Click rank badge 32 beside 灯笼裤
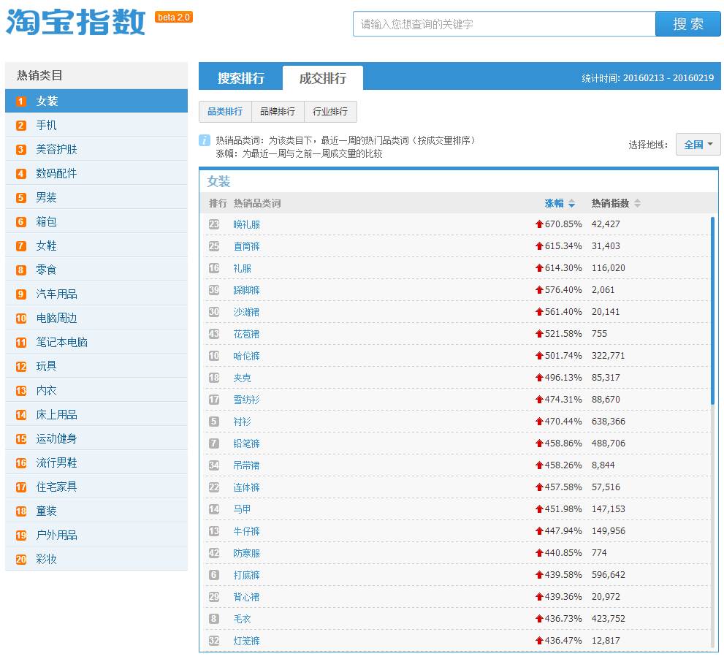This screenshot has width=724, height=659. (214, 641)
